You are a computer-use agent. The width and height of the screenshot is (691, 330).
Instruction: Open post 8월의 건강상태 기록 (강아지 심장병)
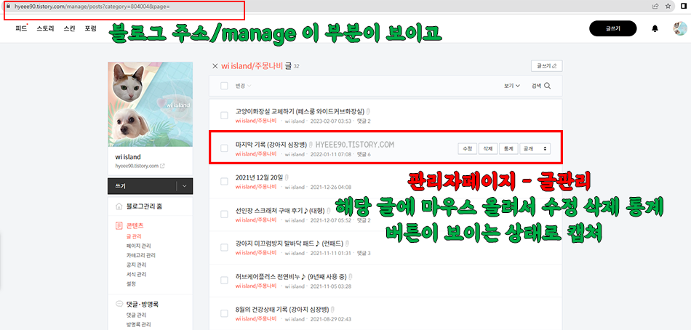282,310
